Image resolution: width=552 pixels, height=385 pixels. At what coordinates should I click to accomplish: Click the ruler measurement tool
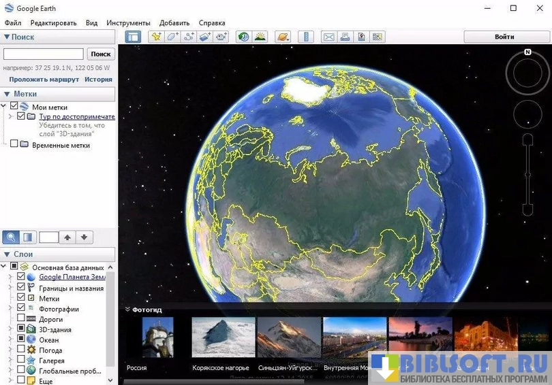point(305,37)
